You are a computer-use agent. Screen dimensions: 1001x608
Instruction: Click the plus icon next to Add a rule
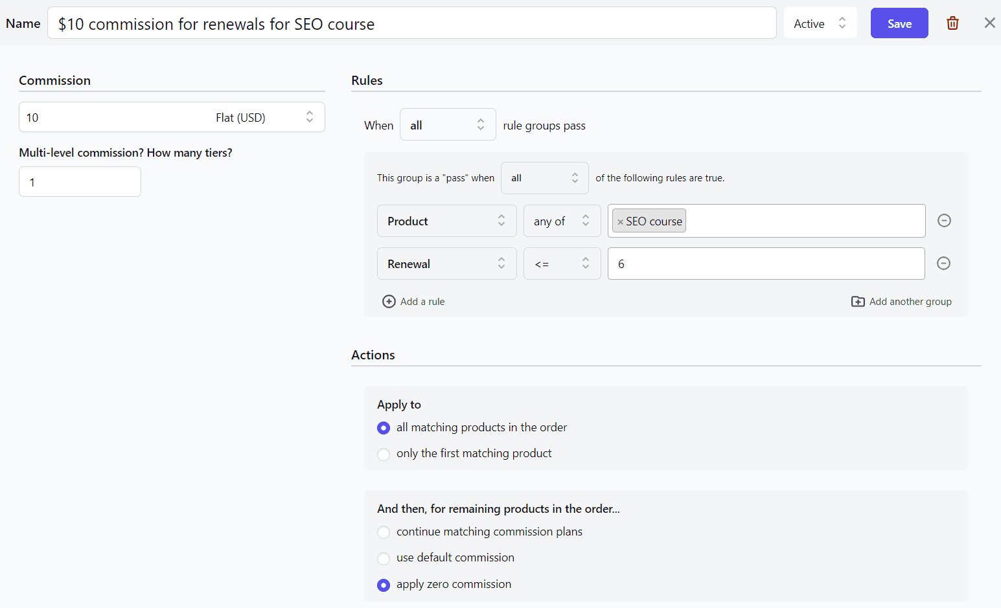389,302
